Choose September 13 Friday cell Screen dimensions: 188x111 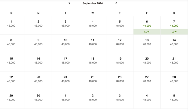coord(147,44)
